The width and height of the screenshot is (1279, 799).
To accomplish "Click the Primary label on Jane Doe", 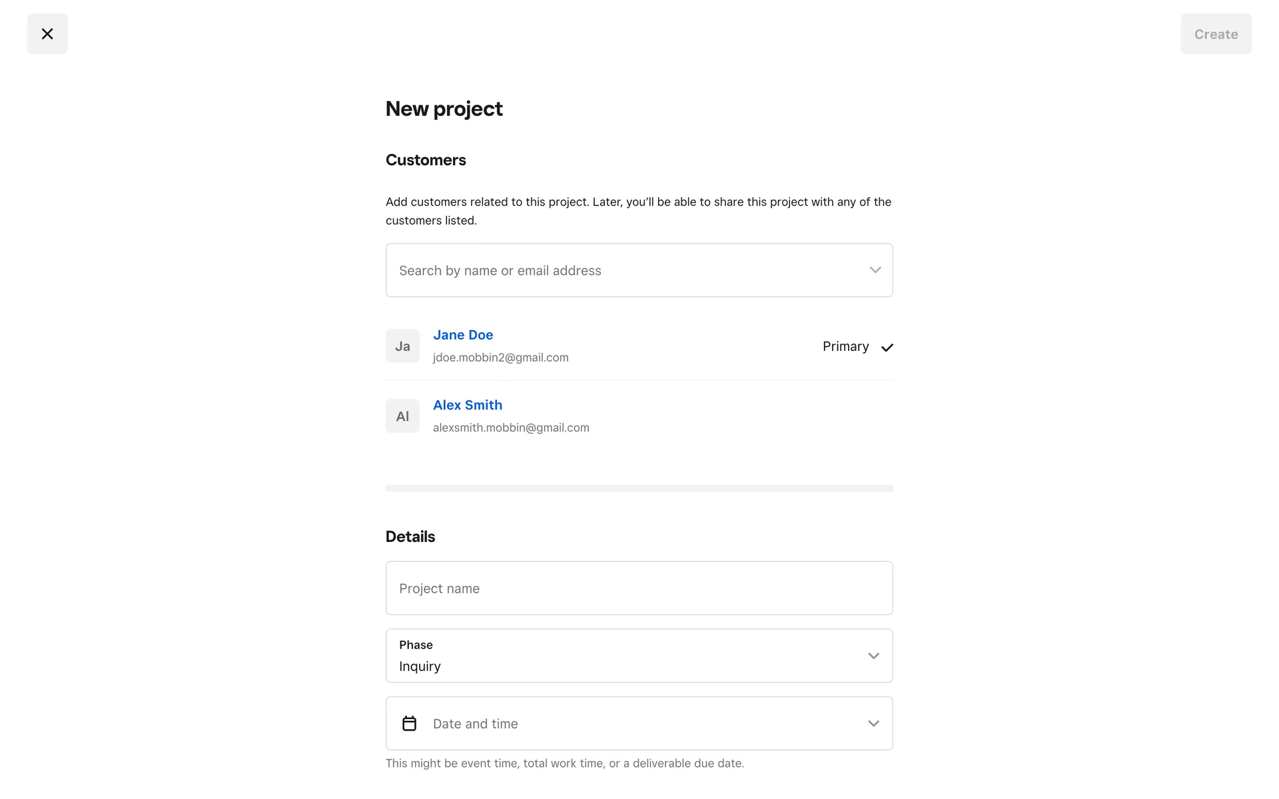I will click(845, 346).
